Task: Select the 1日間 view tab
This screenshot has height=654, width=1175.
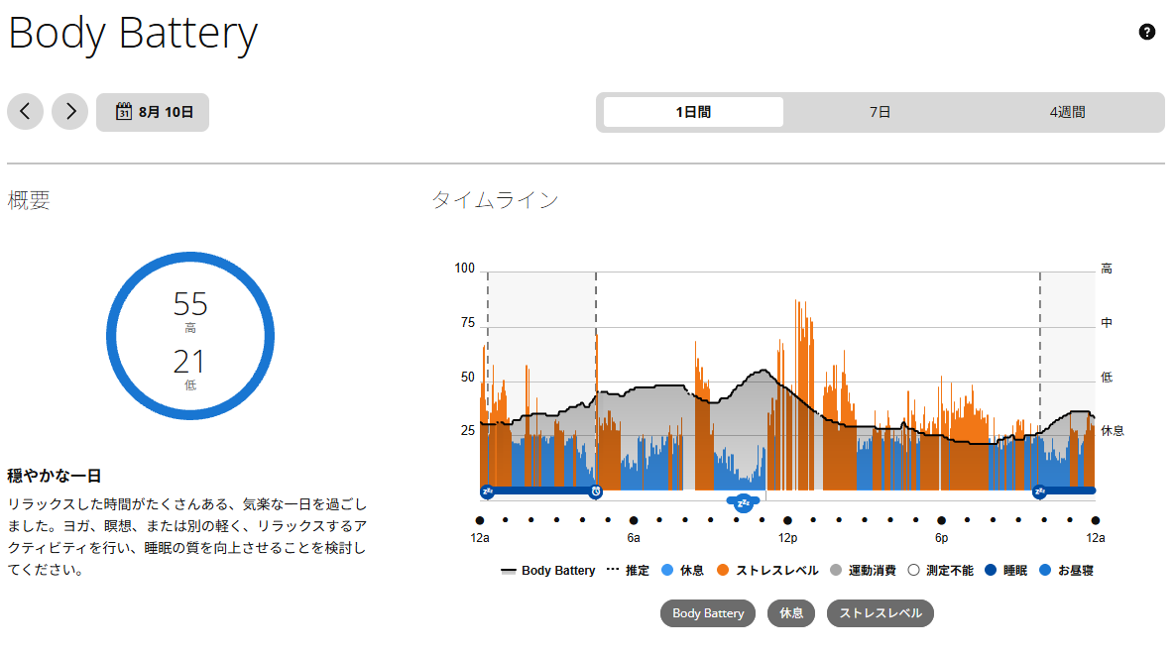Action: point(693,112)
